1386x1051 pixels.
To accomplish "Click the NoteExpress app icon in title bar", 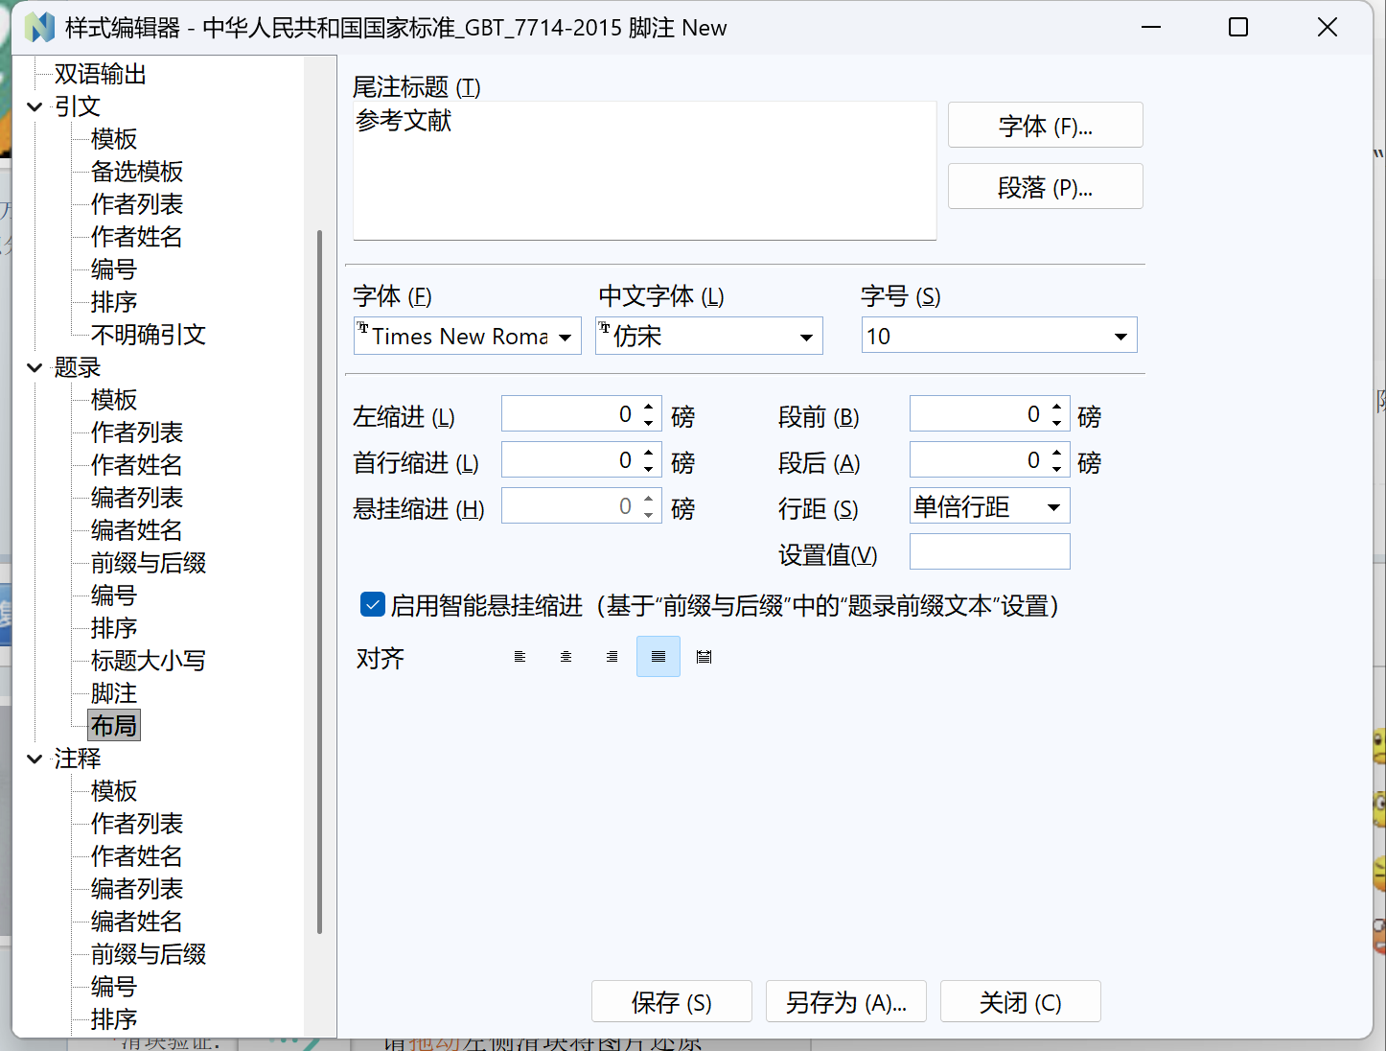I will 39,28.
